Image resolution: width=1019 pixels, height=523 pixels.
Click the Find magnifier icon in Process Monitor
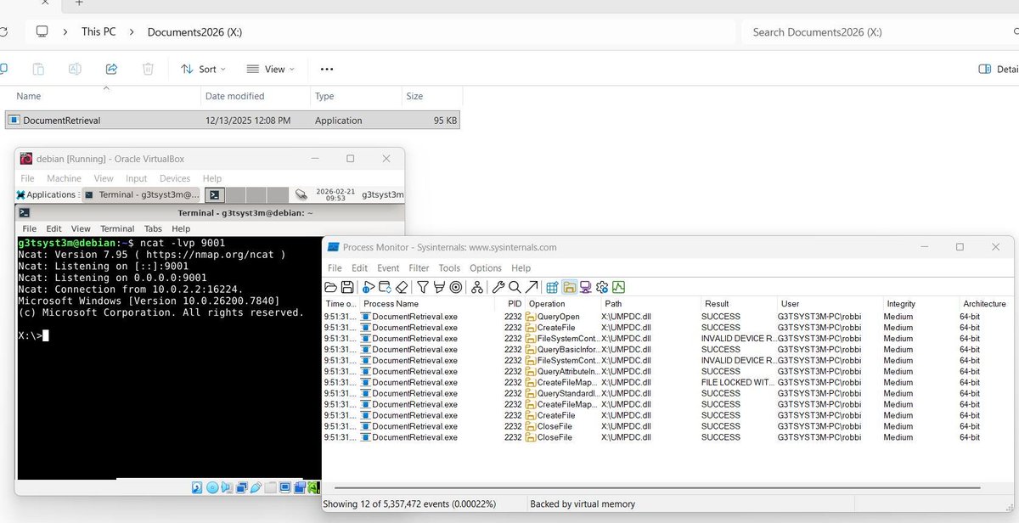point(515,287)
